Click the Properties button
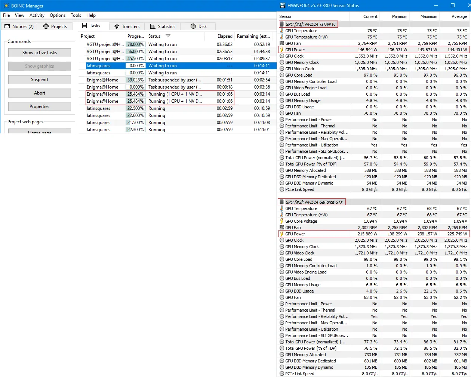 tap(40, 106)
